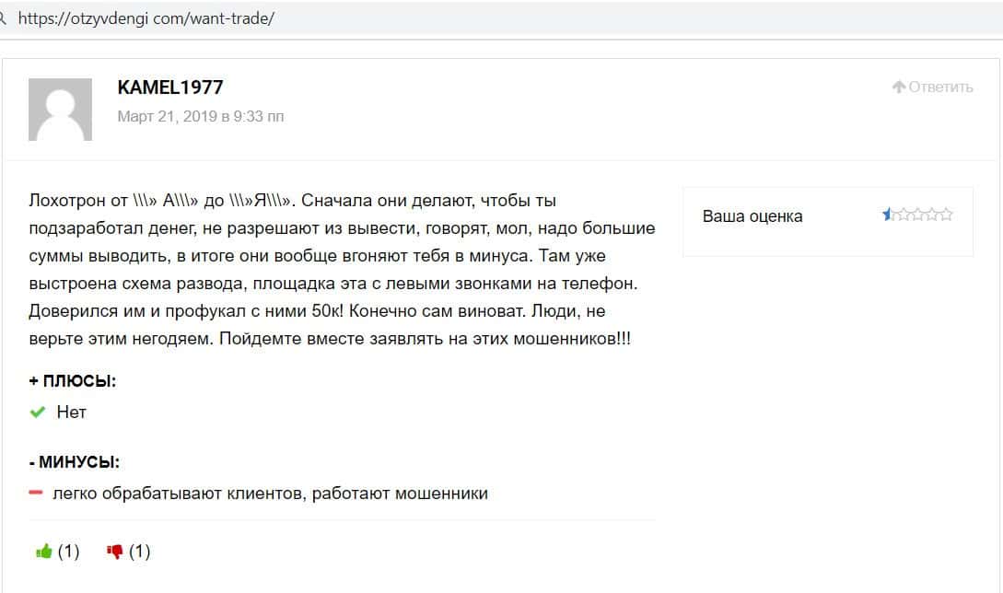The height and width of the screenshot is (593, 1003).
Task: Select the third rating star
Action: point(917,215)
